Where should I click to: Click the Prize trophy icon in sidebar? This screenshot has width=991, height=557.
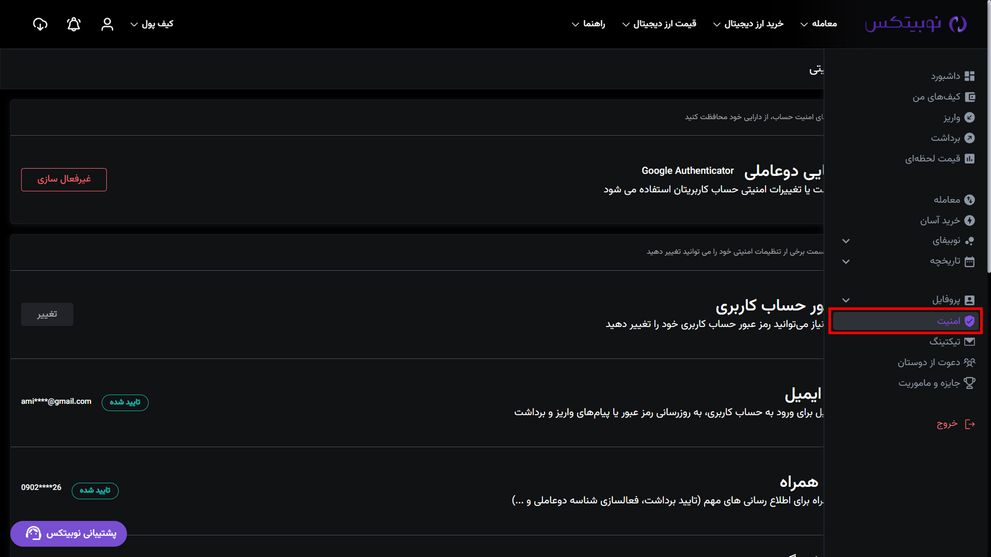[x=970, y=383]
